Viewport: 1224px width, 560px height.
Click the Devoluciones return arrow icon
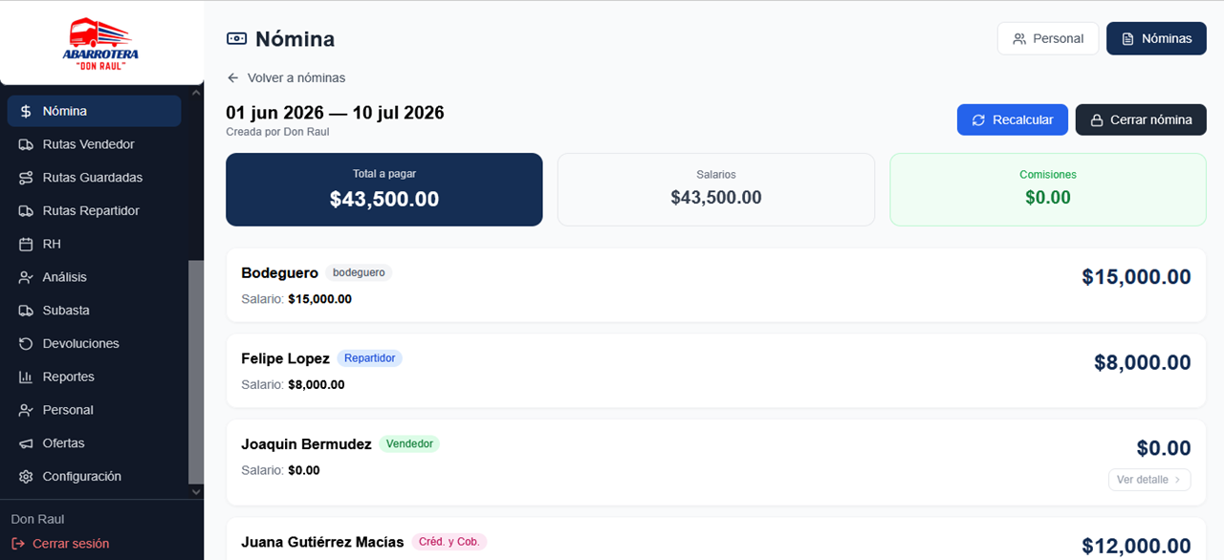point(26,343)
